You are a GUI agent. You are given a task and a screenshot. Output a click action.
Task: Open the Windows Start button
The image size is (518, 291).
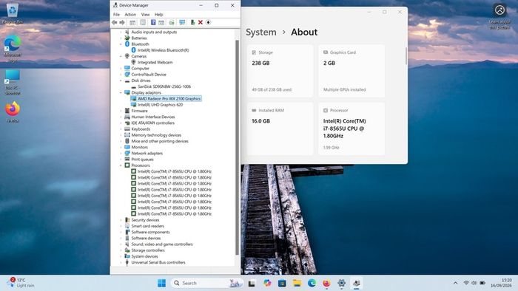(161, 283)
